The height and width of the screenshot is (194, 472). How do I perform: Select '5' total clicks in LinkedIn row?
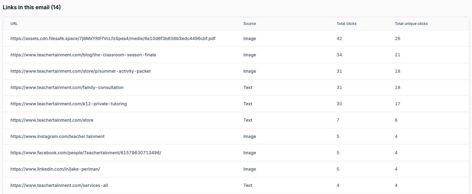338,169
